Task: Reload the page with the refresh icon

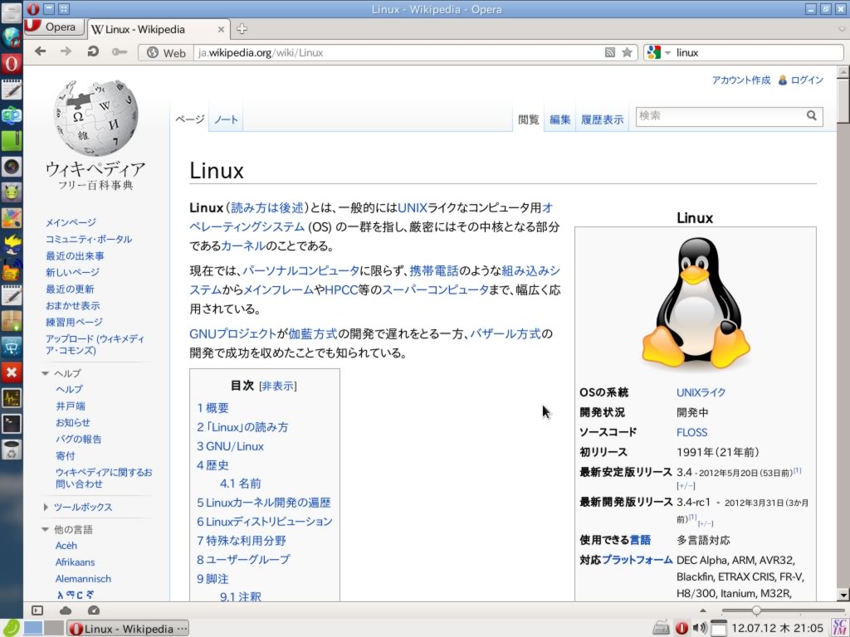Action: (x=93, y=51)
